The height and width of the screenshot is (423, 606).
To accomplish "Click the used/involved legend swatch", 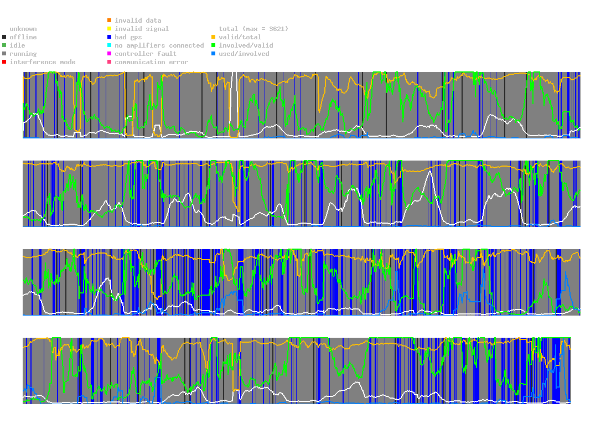I will (x=213, y=54).
